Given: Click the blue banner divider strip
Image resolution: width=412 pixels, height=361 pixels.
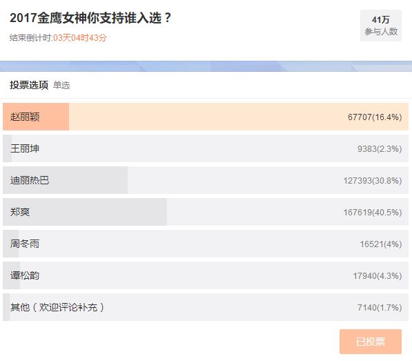Looking at the screenshot, I should click(206, 66).
